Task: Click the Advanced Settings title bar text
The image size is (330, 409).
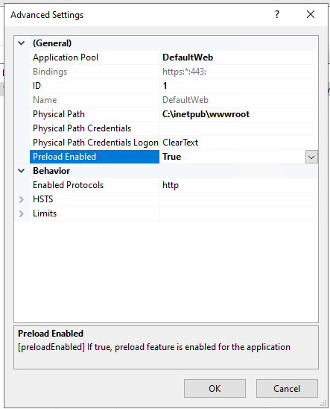Action: coord(47,15)
